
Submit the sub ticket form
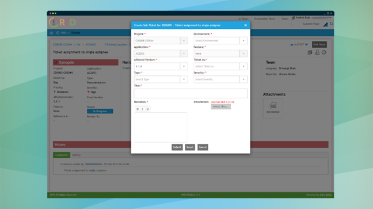pos(177,147)
